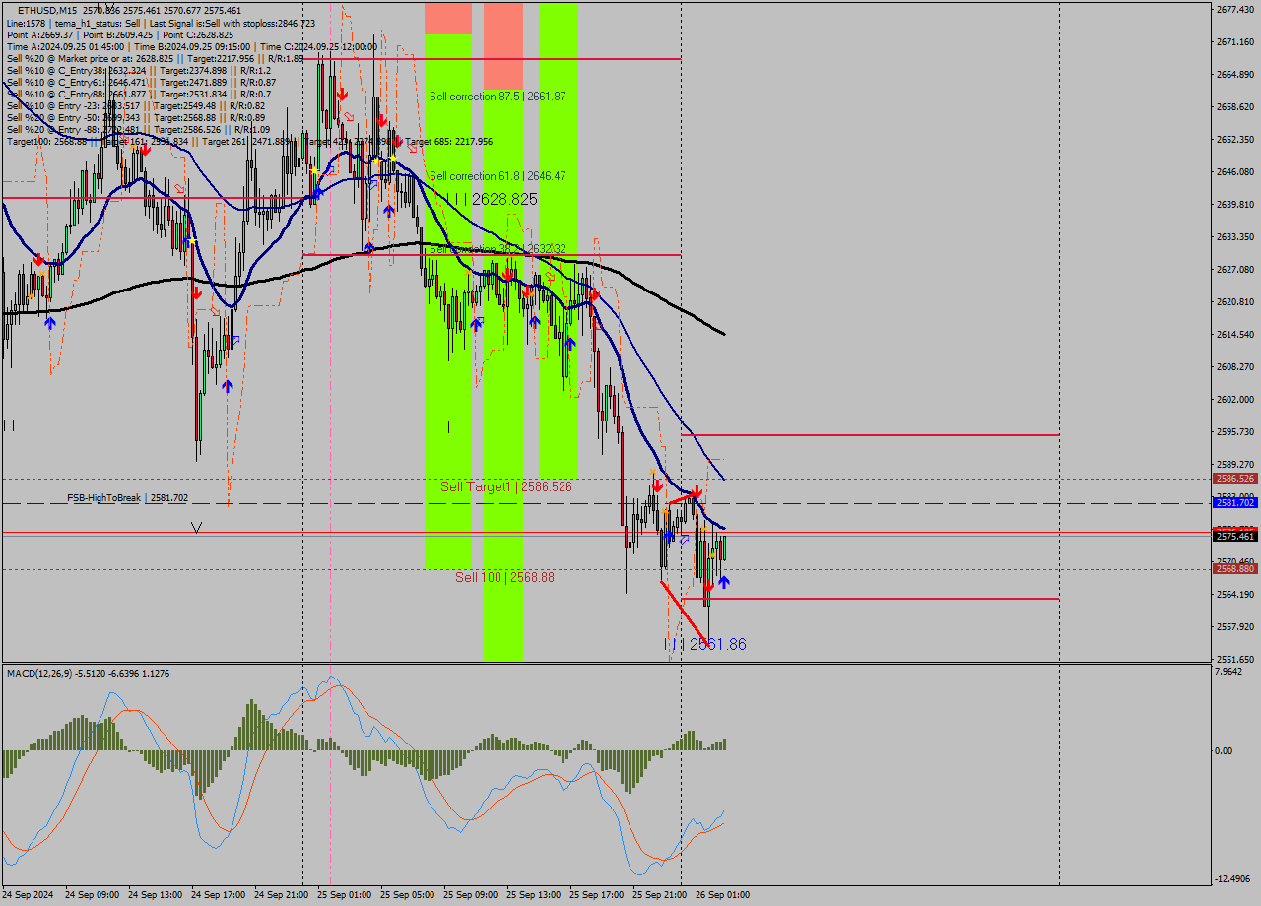Select the highlighted 2581.702 price tag on the right axis

(1237, 502)
